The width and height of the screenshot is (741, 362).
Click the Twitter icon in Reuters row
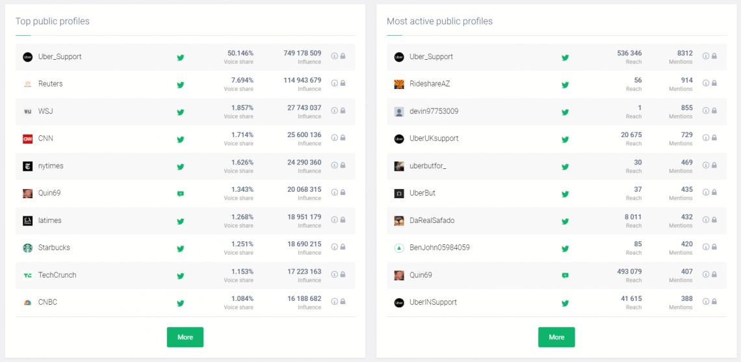click(180, 85)
